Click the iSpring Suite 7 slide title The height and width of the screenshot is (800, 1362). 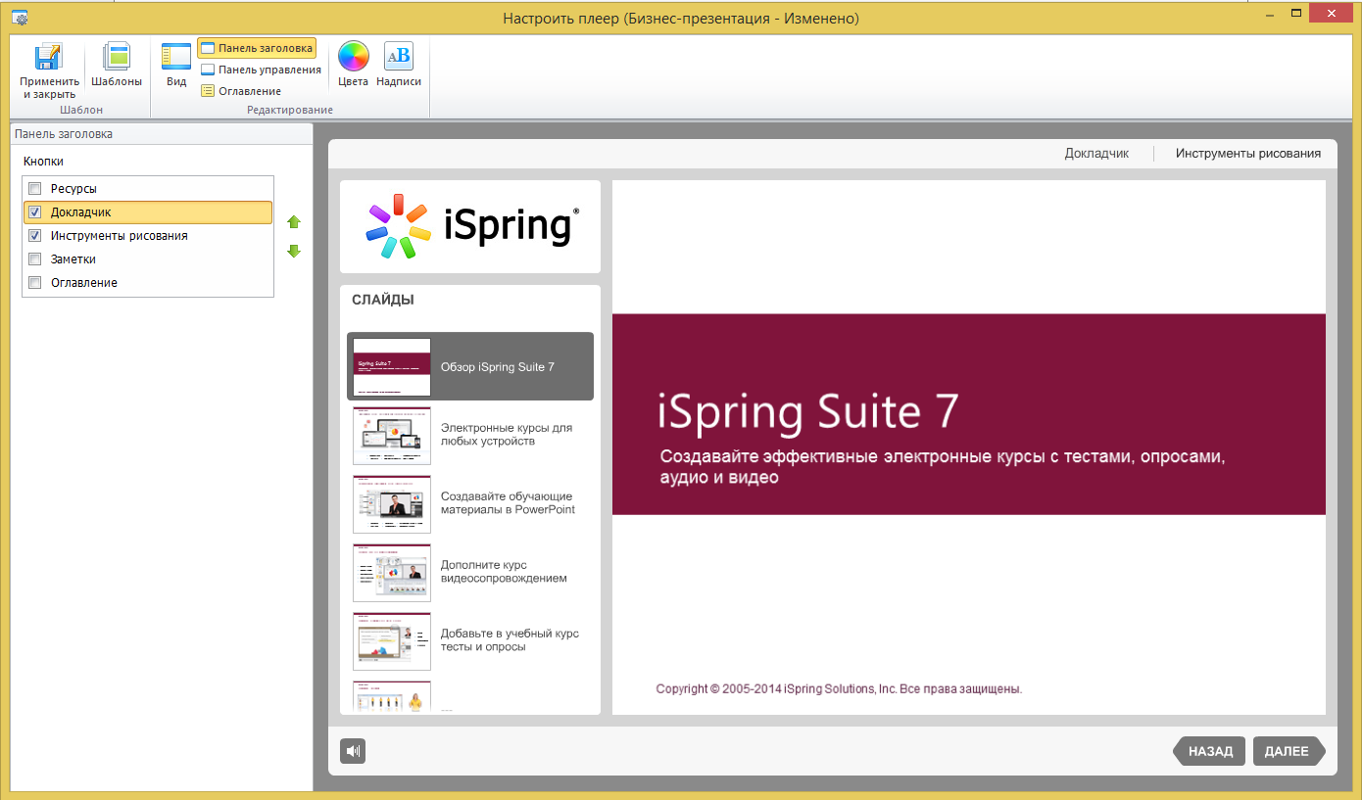point(808,412)
